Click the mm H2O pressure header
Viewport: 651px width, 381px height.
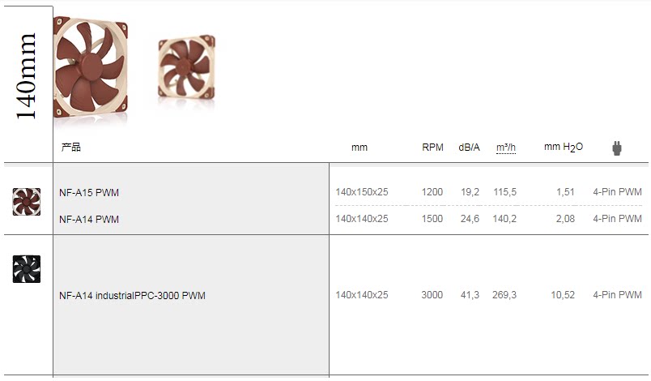[x=563, y=148]
